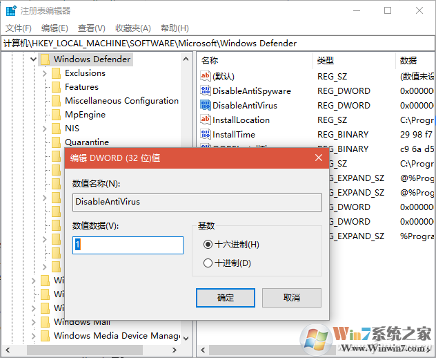The image size is (436, 358).
Task: Click the DisableAntiSpyware DWORD value icon
Action: (205, 91)
